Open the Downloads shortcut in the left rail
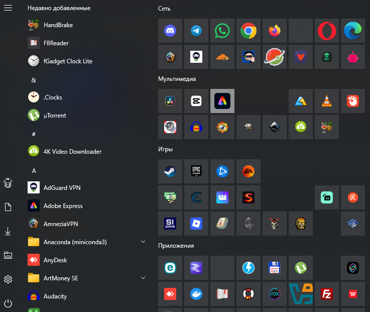Viewport: 370px width, 312px height. (x=8, y=231)
